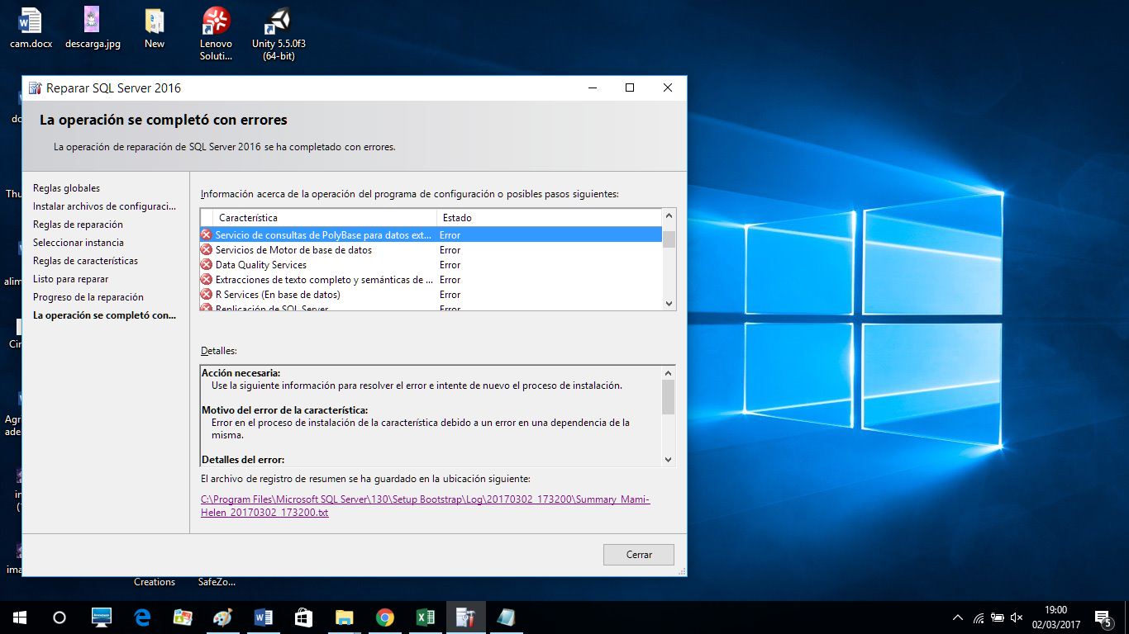Click Listo para reparar step
This screenshot has width=1129, height=634.
pyautogui.click(x=70, y=279)
